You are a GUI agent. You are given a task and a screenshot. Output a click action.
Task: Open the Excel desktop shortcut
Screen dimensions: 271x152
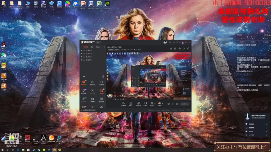point(99,5)
